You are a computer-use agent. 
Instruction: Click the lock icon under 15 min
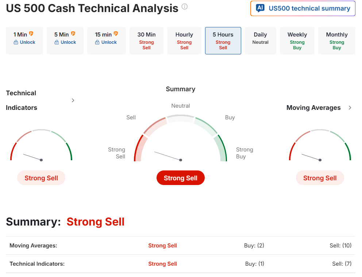[97, 42]
